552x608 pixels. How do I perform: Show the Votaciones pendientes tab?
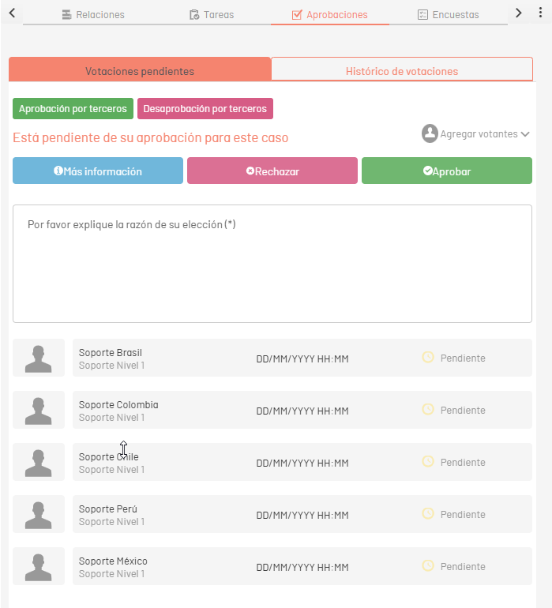[x=140, y=69]
